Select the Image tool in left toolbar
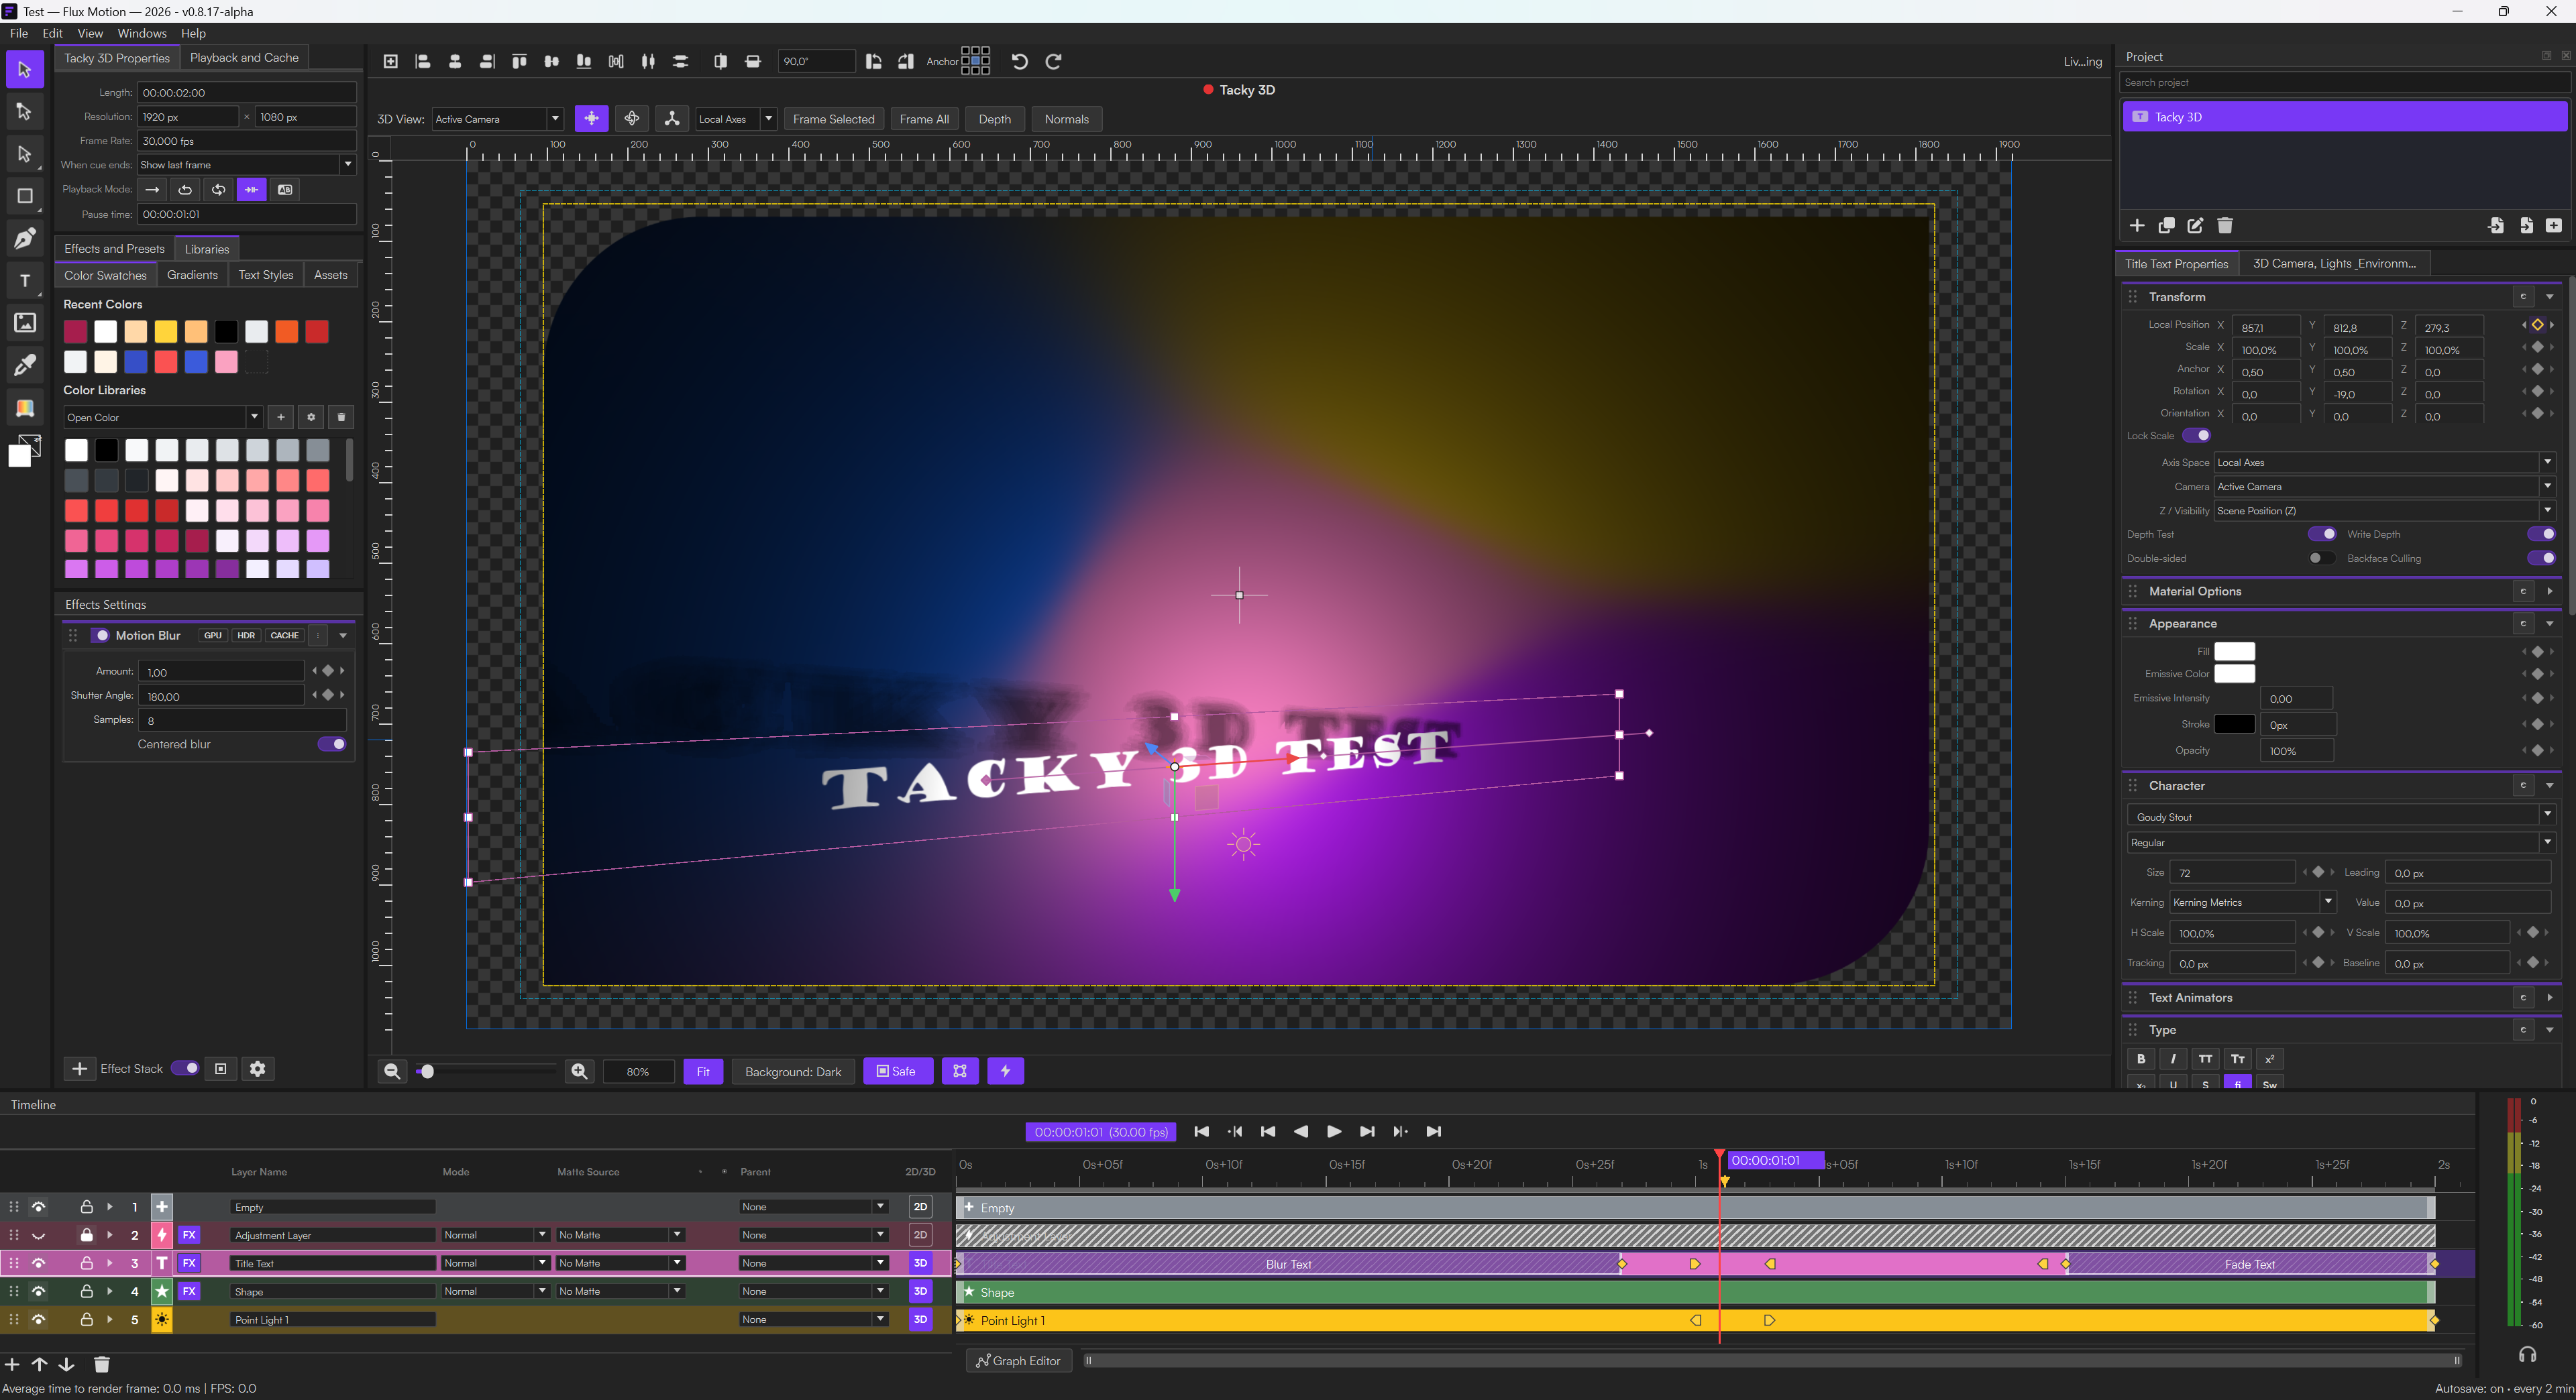Image resolution: width=2576 pixels, height=1400 pixels. pyautogui.click(x=25, y=323)
